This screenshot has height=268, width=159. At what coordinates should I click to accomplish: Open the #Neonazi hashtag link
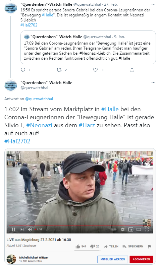pos(39,125)
